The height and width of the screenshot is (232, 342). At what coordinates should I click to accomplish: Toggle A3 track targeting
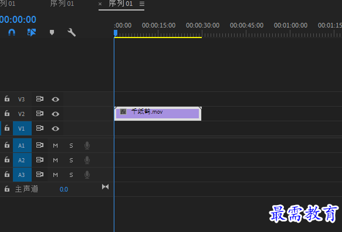[22, 175]
